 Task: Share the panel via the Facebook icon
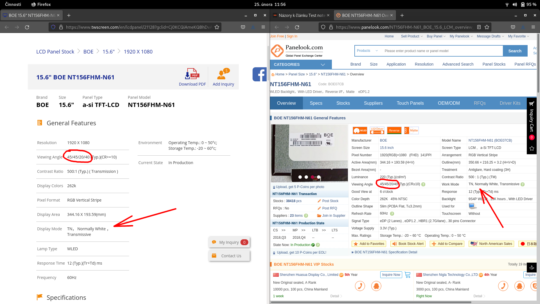[260, 74]
